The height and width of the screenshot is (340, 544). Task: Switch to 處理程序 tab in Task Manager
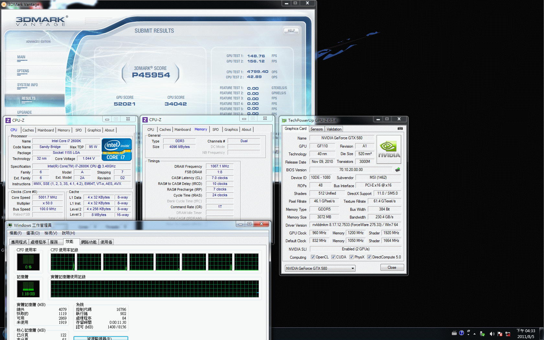click(x=39, y=242)
